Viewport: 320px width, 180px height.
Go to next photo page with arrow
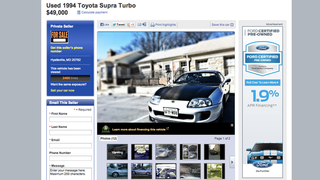tap(232, 162)
